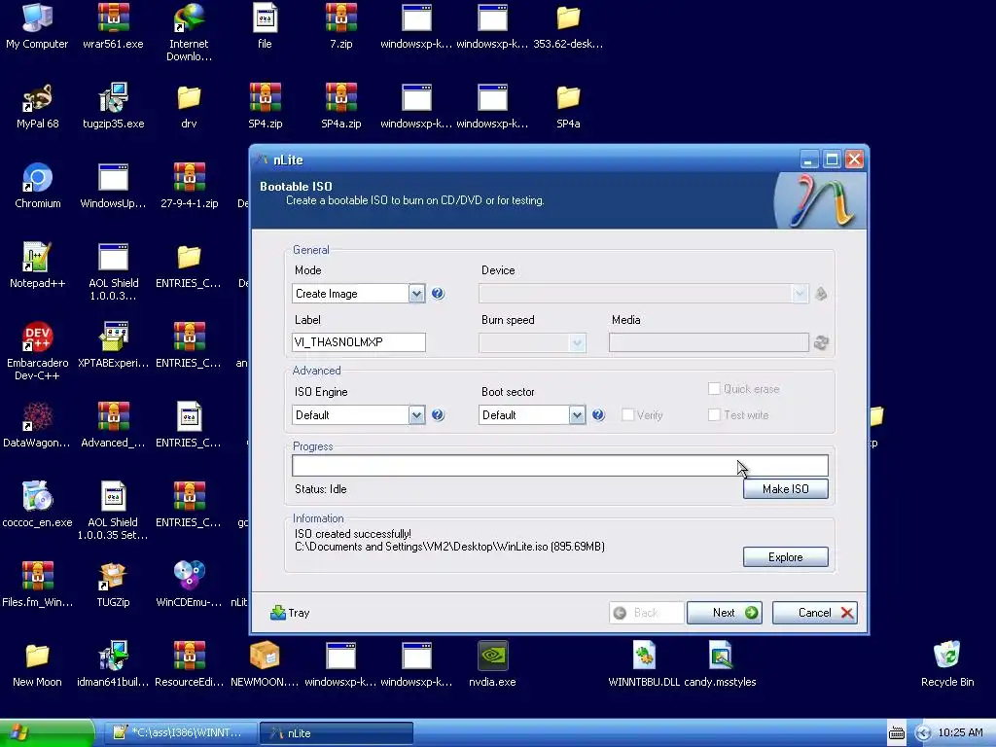Click the Label field VI_THASNOLMXP
The height and width of the screenshot is (747, 996).
tap(358, 342)
